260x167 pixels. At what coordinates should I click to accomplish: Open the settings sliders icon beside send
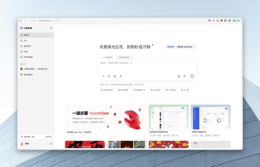pos(184,76)
